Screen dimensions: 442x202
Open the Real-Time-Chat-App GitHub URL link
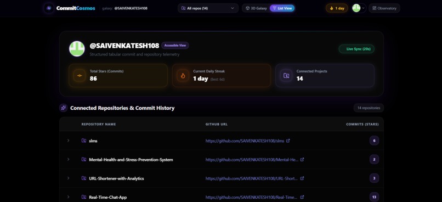coord(252,198)
